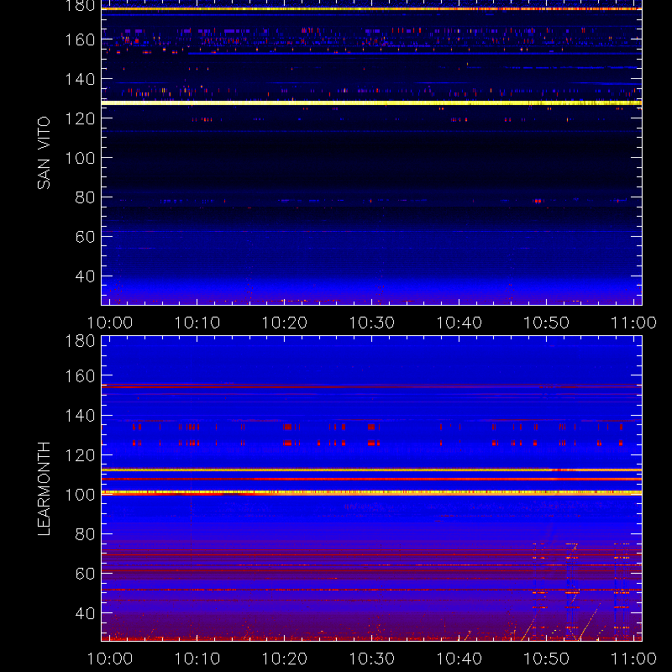Select the 60 tick label on SAN VITO axis
This screenshot has height=672, width=672.
(85, 237)
